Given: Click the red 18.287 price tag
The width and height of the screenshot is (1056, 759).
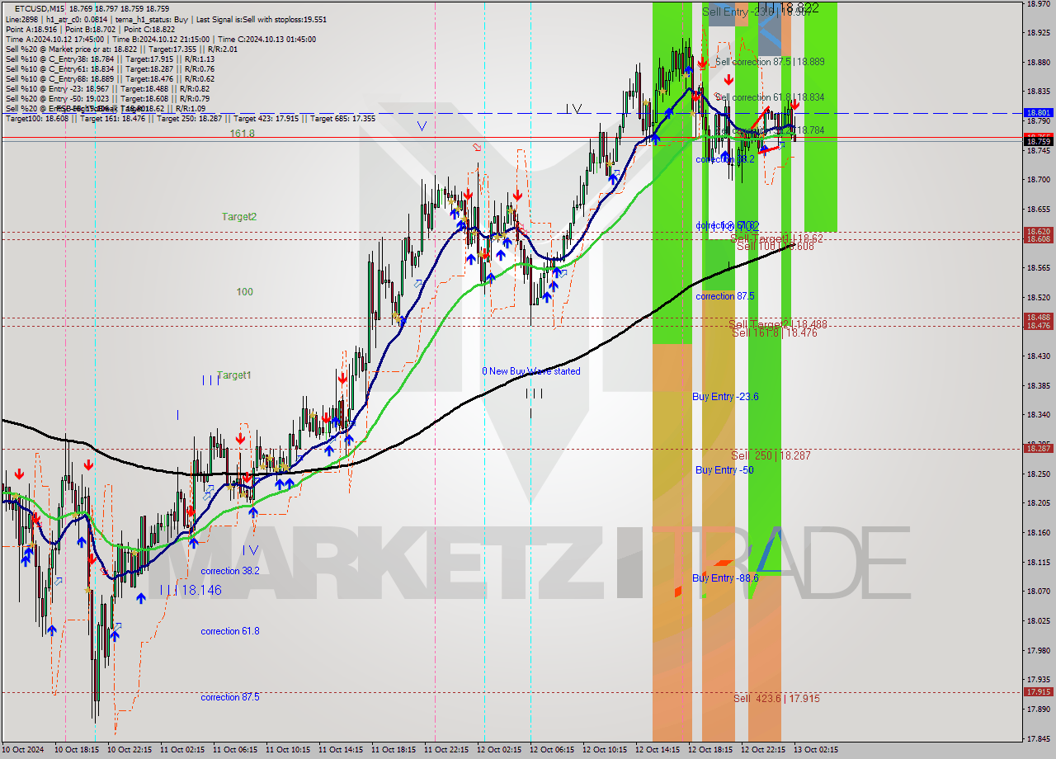Looking at the screenshot, I should pyautogui.click(x=1038, y=449).
